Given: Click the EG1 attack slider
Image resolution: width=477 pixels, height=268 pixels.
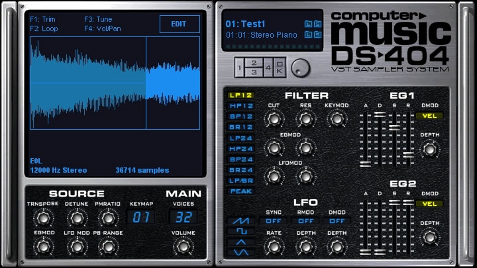Looking at the screenshot, I should point(365,162).
